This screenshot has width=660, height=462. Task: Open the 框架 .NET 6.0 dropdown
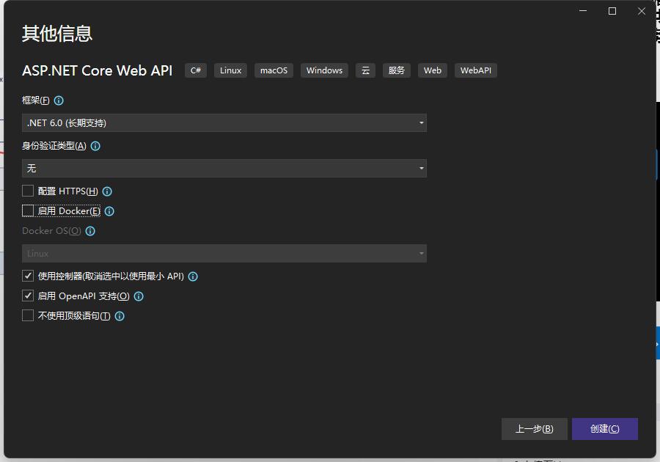click(x=224, y=123)
